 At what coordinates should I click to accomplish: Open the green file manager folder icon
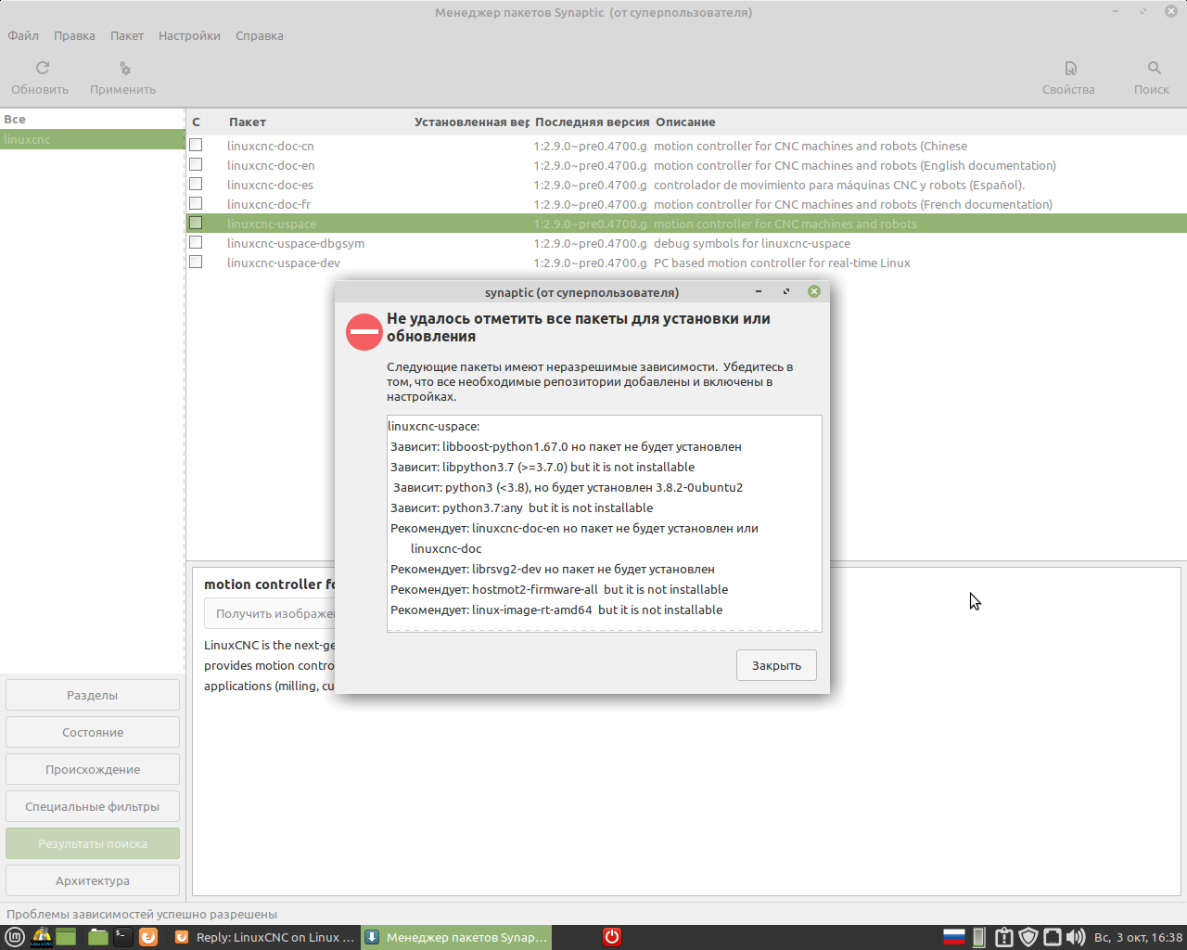[98, 937]
